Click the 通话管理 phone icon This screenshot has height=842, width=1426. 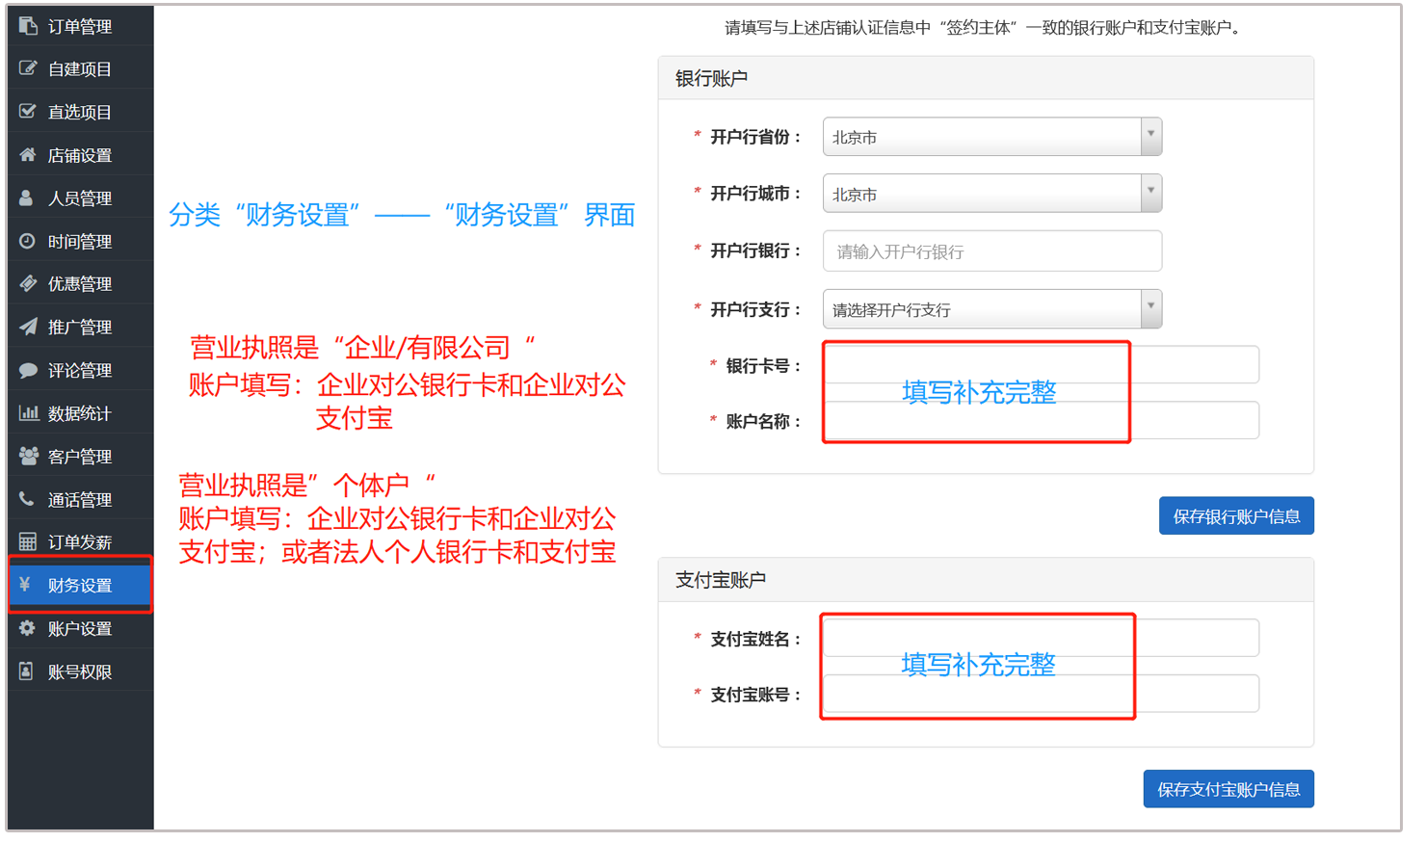[28, 499]
